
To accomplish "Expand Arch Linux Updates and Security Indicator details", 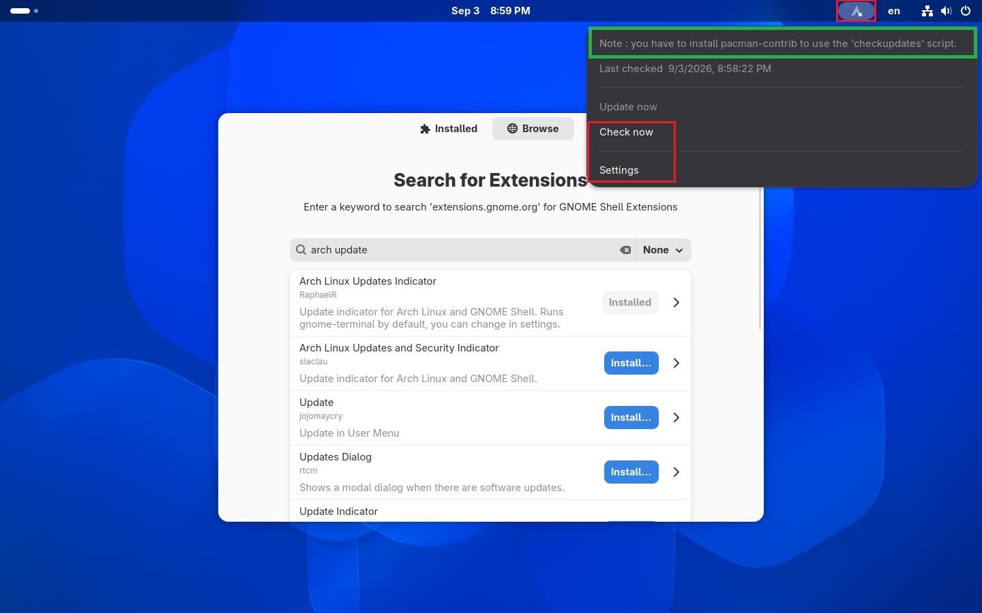I will (x=676, y=363).
